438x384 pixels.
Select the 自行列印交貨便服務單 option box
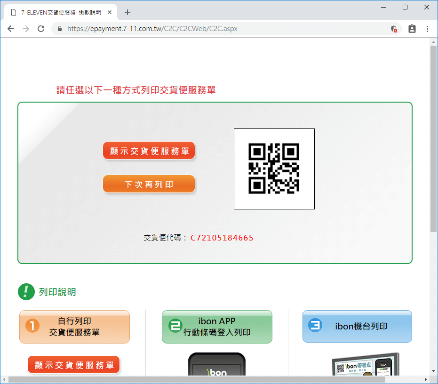coord(74,327)
